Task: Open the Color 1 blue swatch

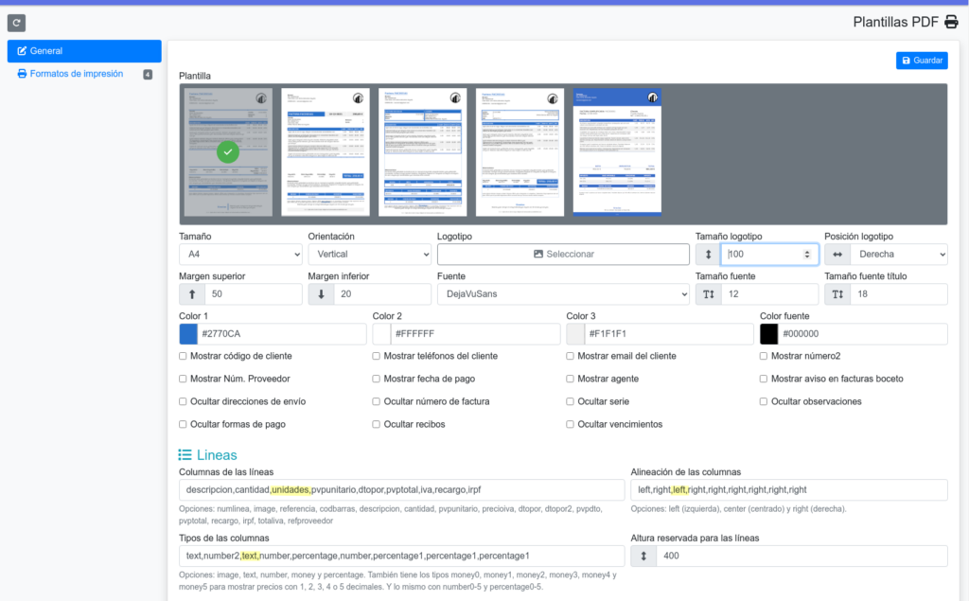Action: (188, 334)
